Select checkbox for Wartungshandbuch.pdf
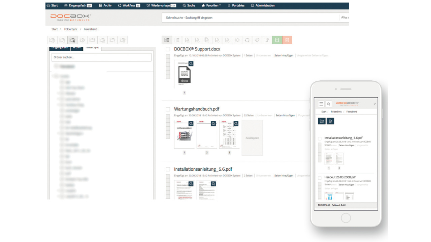 click(x=168, y=109)
